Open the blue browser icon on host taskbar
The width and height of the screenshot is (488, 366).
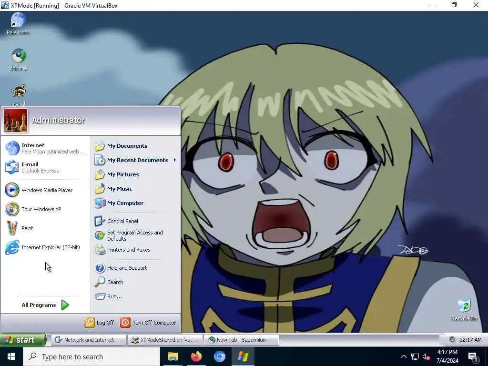coord(219,356)
